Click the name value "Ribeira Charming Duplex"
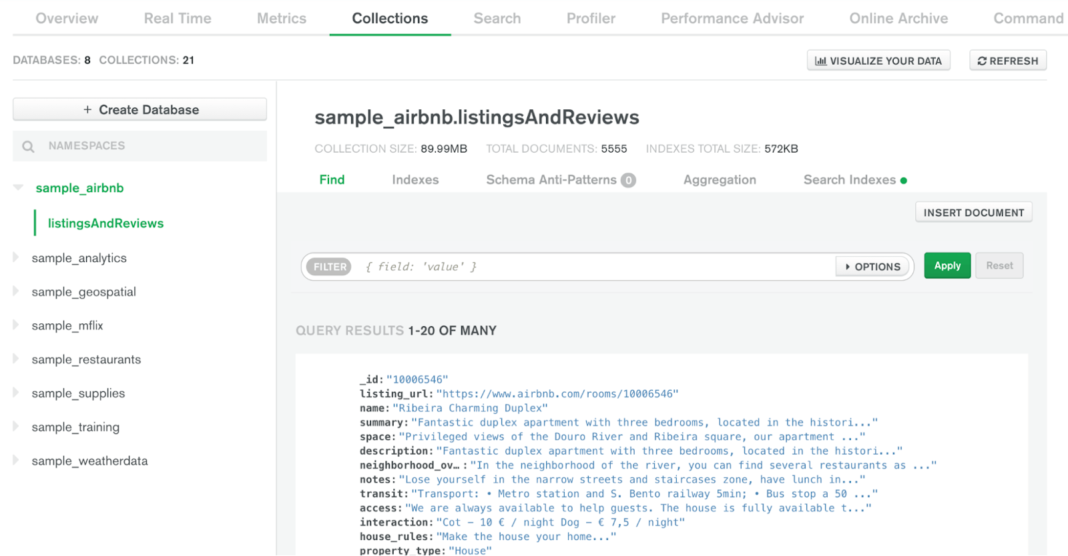Viewport: 1068px width, 556px height. click(470, 408)
